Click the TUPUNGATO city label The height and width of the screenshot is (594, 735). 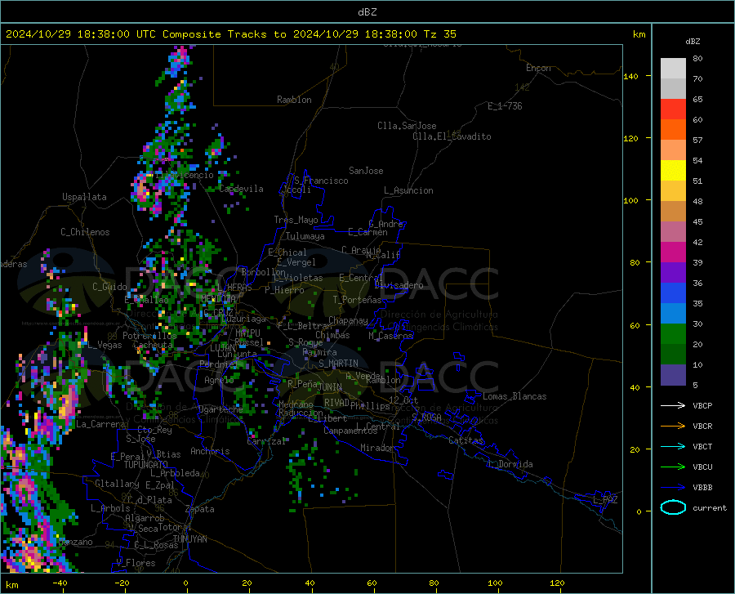[x=146, y=465]
